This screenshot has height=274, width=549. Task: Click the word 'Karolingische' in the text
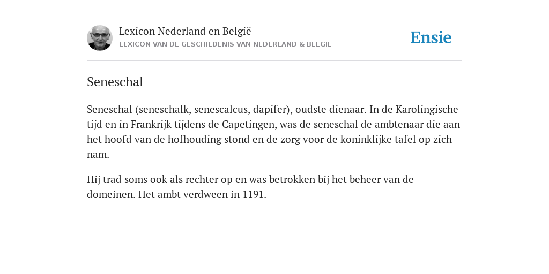tap(427, 109)
